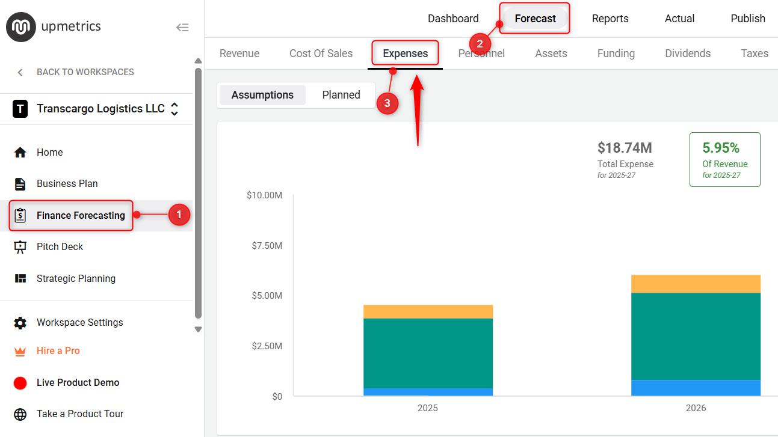Image resolution: width=778 pixels, height=437 pixels.
Task: Click the 2025 x-axis label
Action: [x=428, y=408]
